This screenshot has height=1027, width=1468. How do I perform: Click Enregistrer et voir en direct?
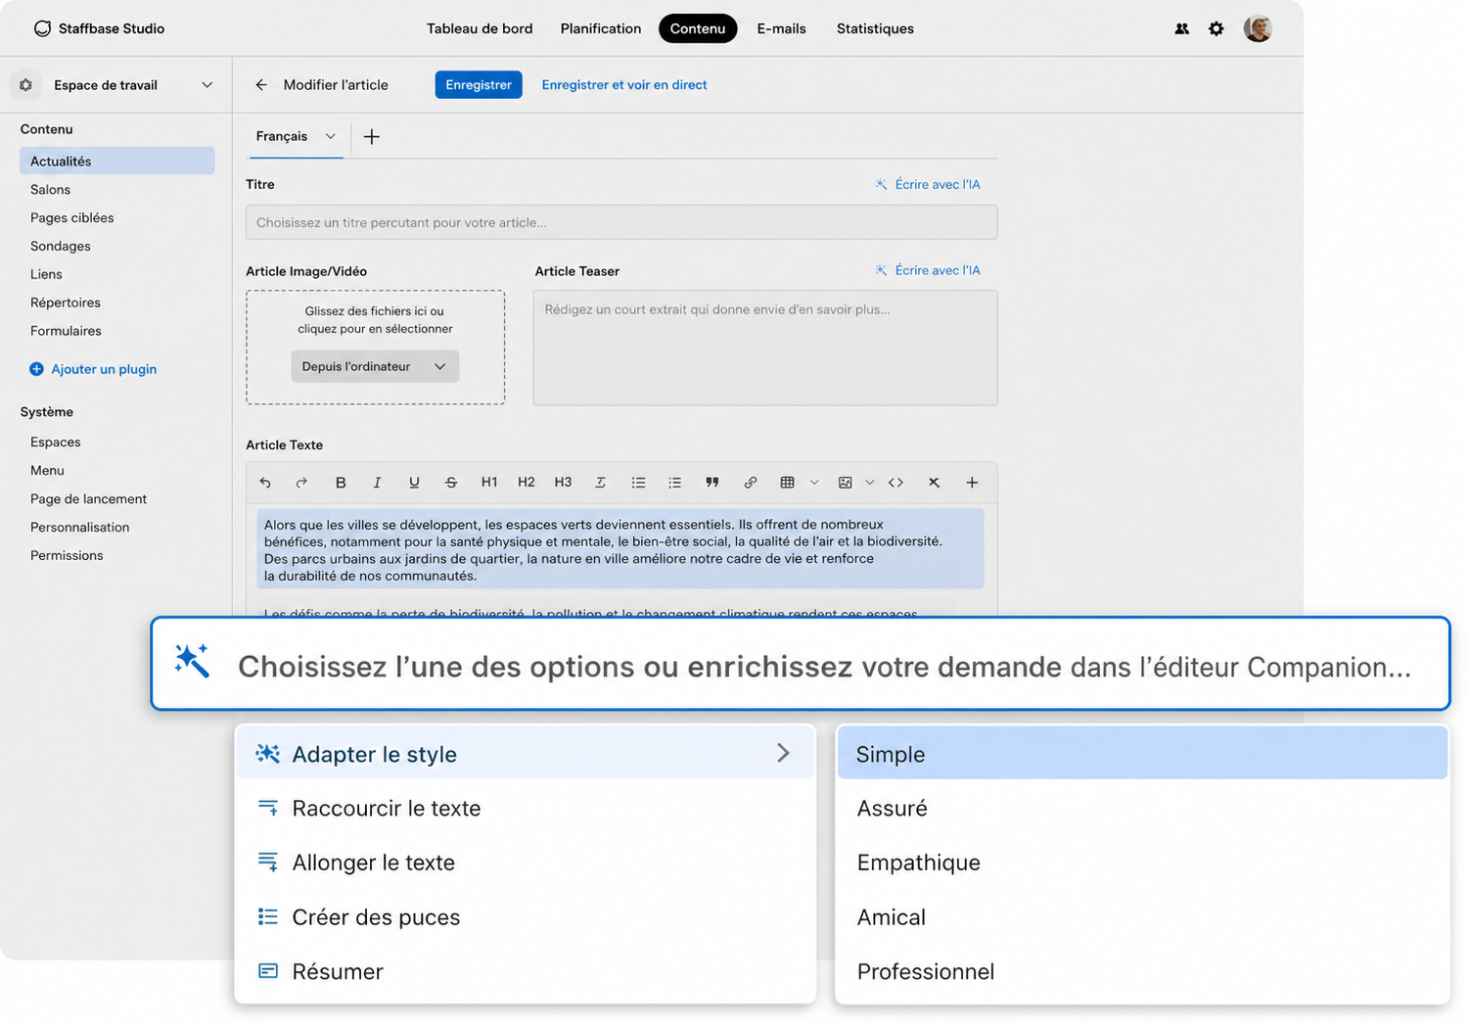pyautogui.click(x=624, y=85)
